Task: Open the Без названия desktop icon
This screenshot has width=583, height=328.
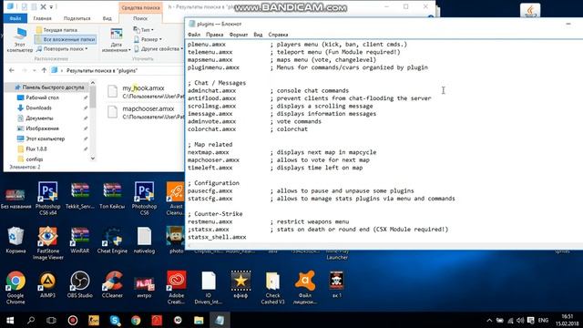Action: coord(15,198)
